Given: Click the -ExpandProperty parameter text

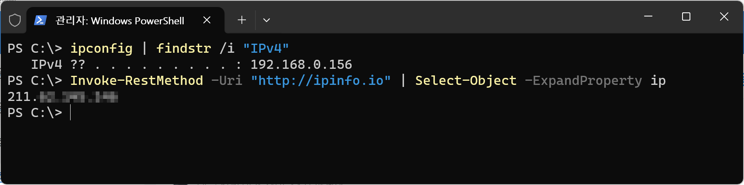Looking at the screenshot, I should pyautogui.click(x=583, y=81).
